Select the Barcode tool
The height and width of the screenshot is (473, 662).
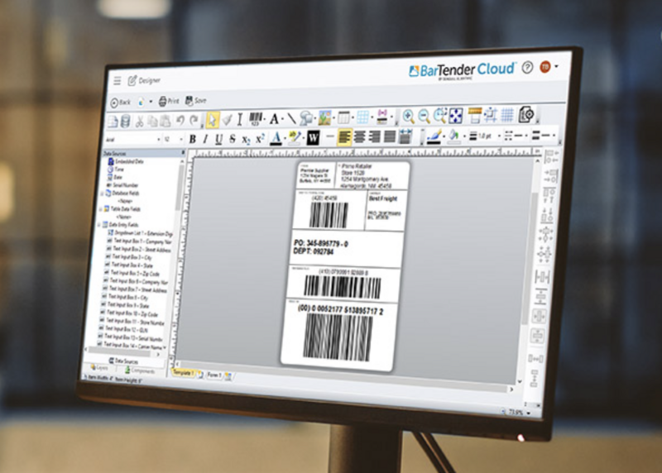click(256, 119)
